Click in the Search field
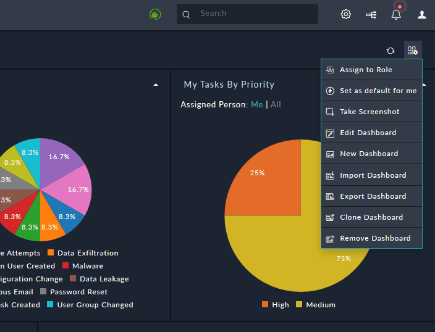The width and height of the screenshot is (435, 332). pos(253,14)
